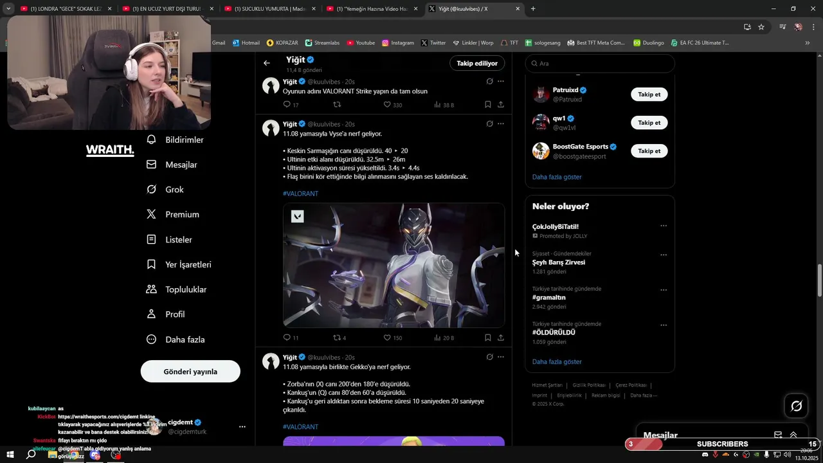Screen dimensions: 823x463
Task: Open Topluluklar in sidebar
Action: (177, 289)
